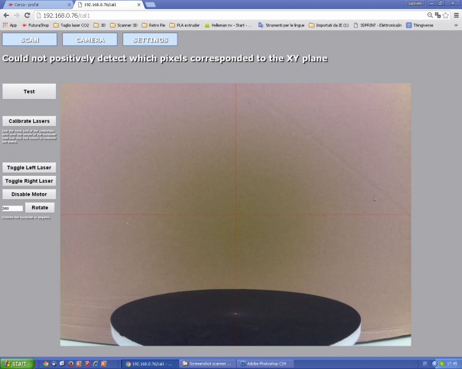Click the Calibrate Lasers button
The height and width of the screenshot is (369, 462).
coord(29,121)
